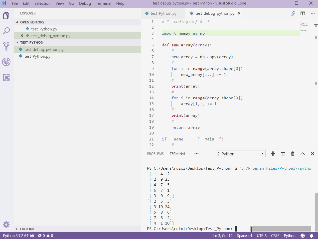The image size is (318, 239).
Task: Select the terminal dropdown '2: Python'
Action: [241, 154]
